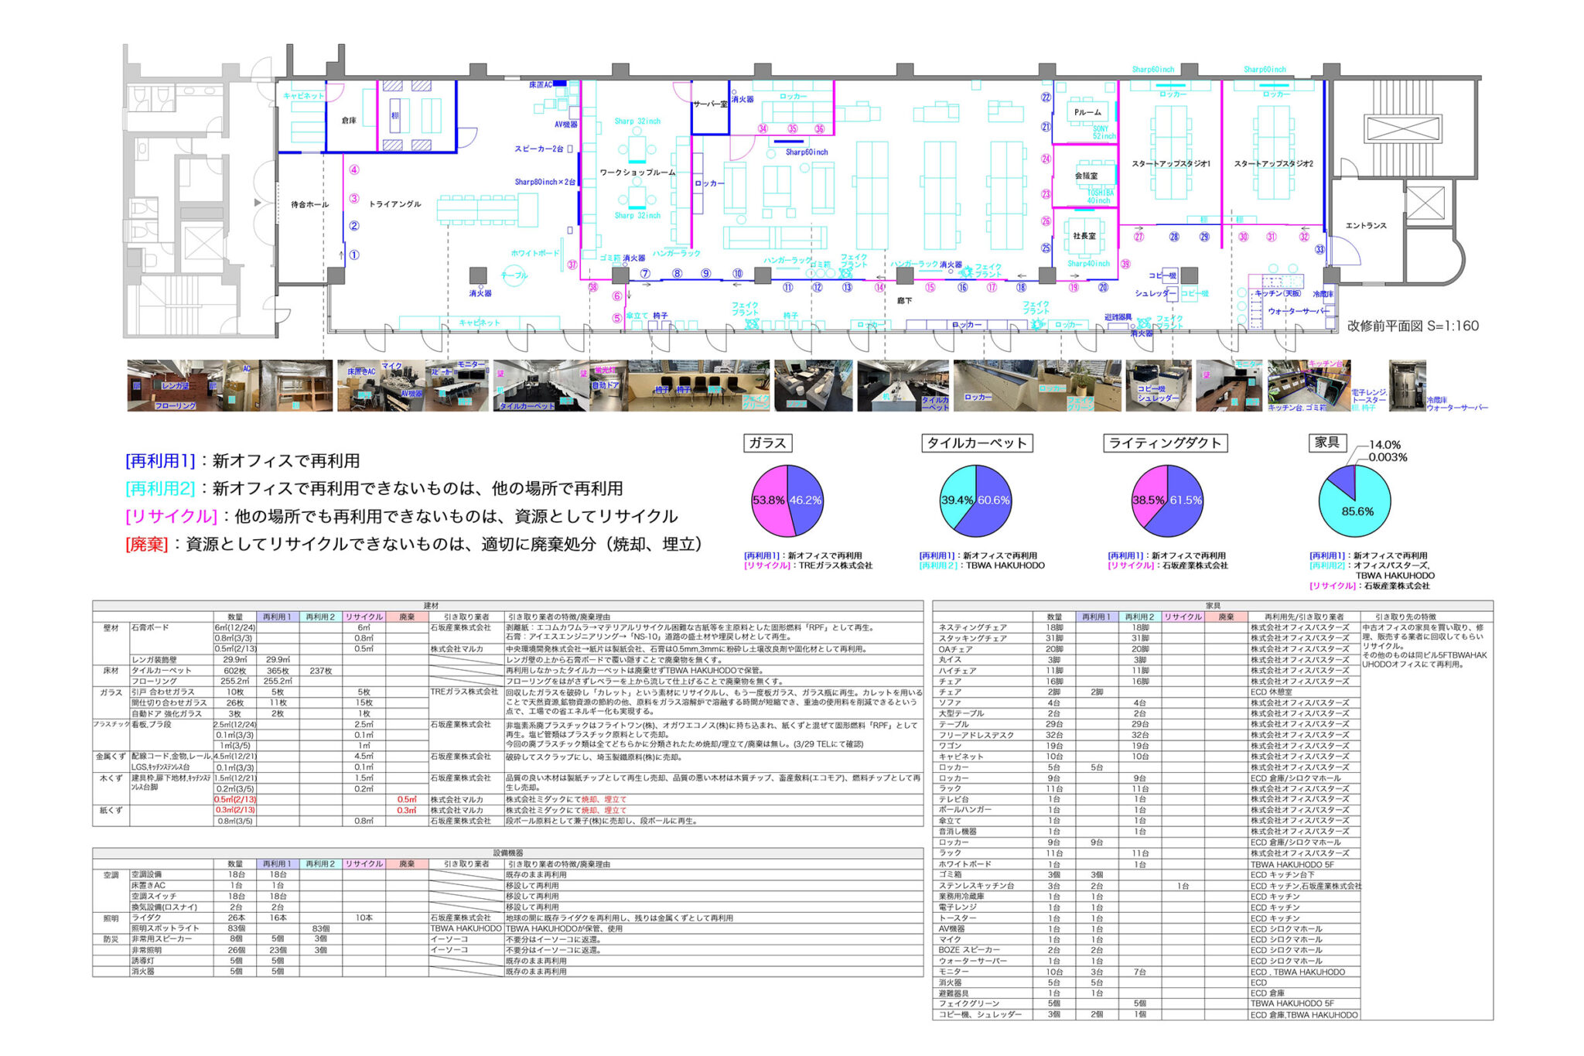Select the 会議室 room label
Screen dimensions: 1584x1056
(x=1086, y=176)
